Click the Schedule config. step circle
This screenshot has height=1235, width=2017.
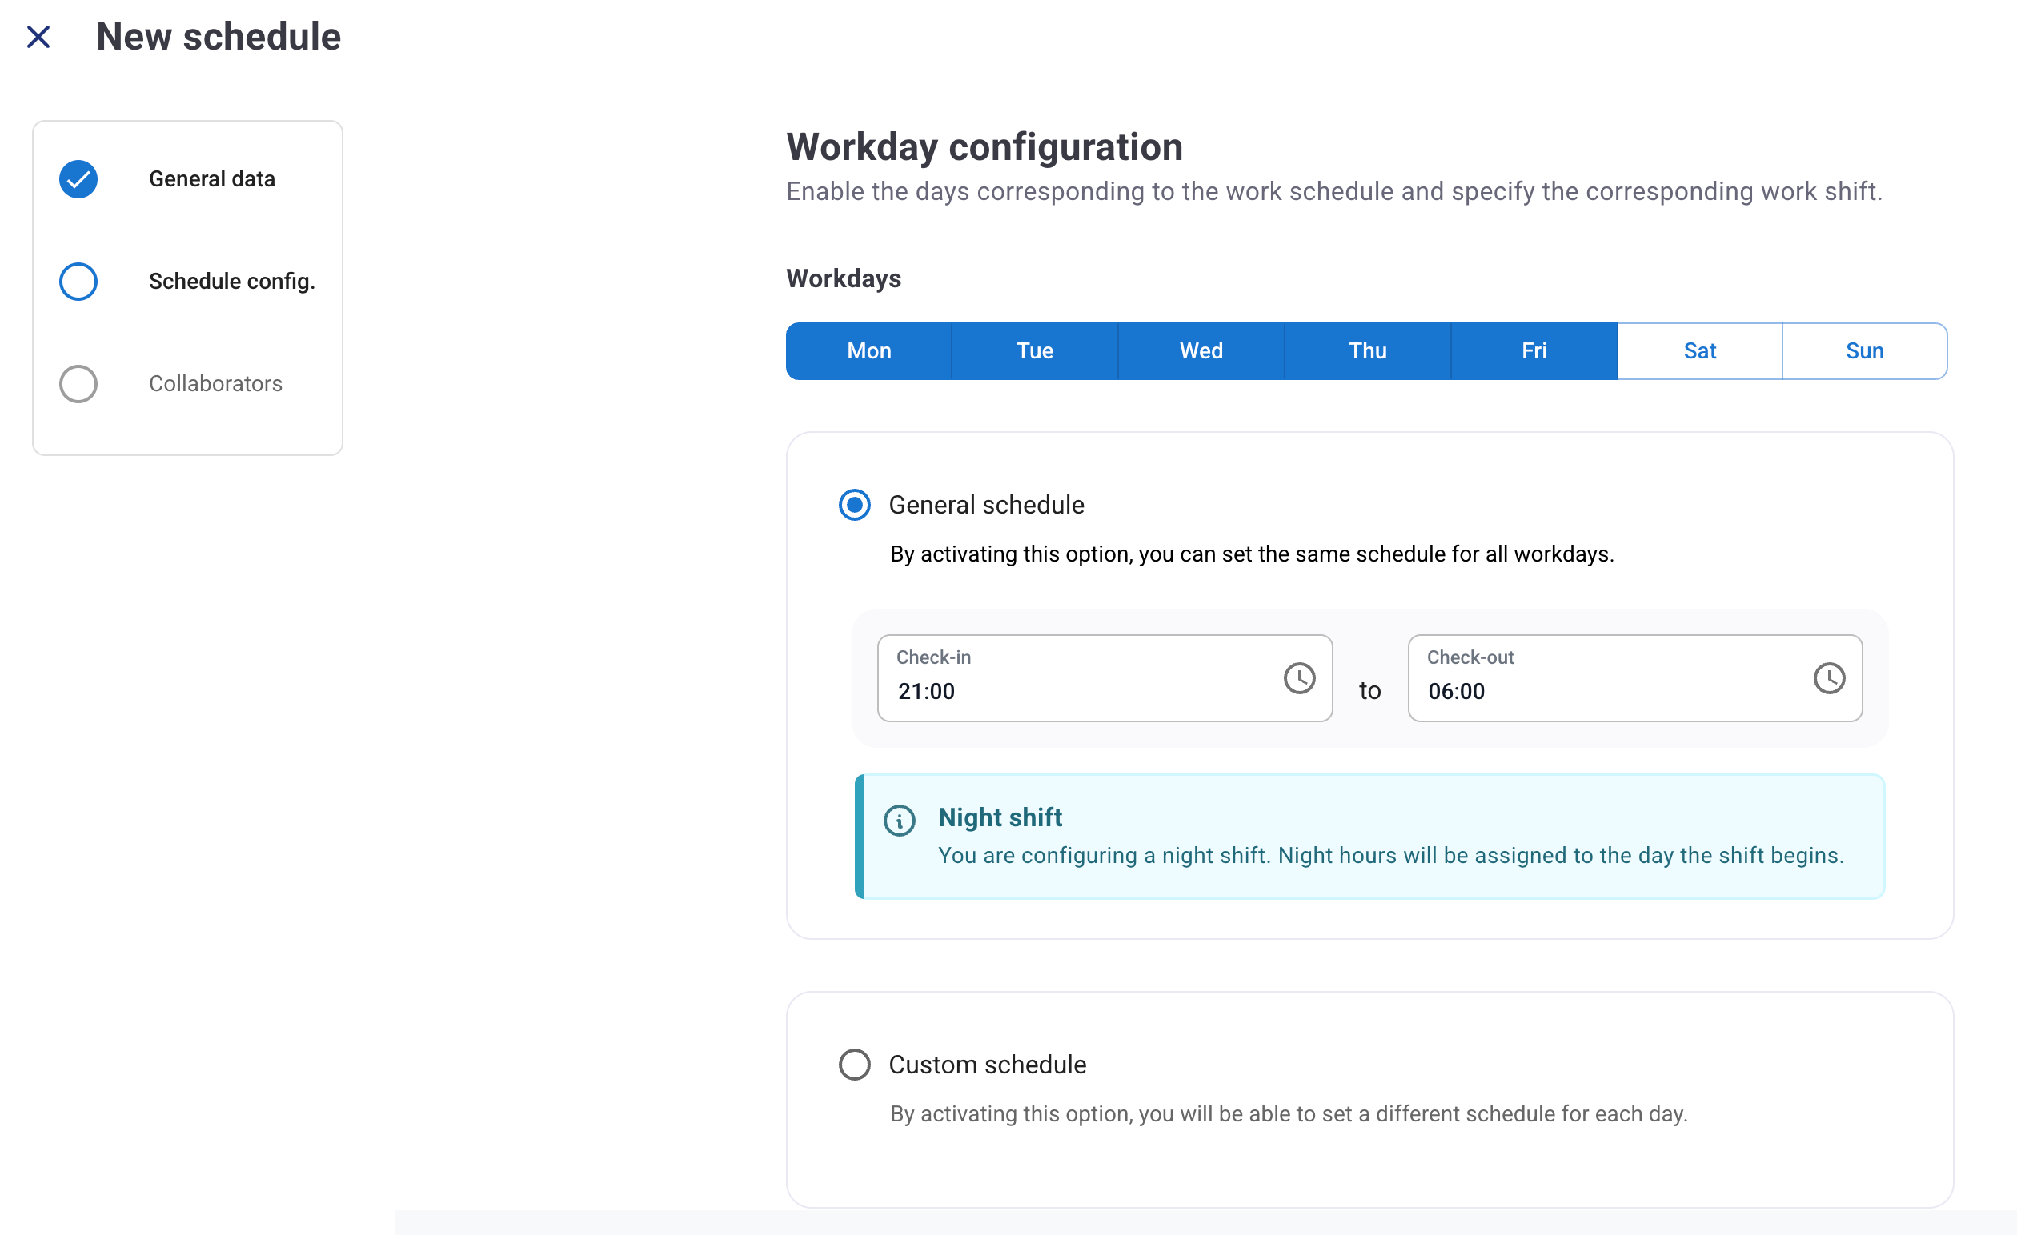click(x=78, y=282)
